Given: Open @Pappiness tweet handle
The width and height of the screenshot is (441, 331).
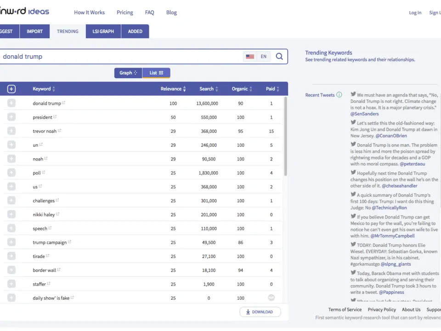Looking at the screenshot, I should (391, 292).
